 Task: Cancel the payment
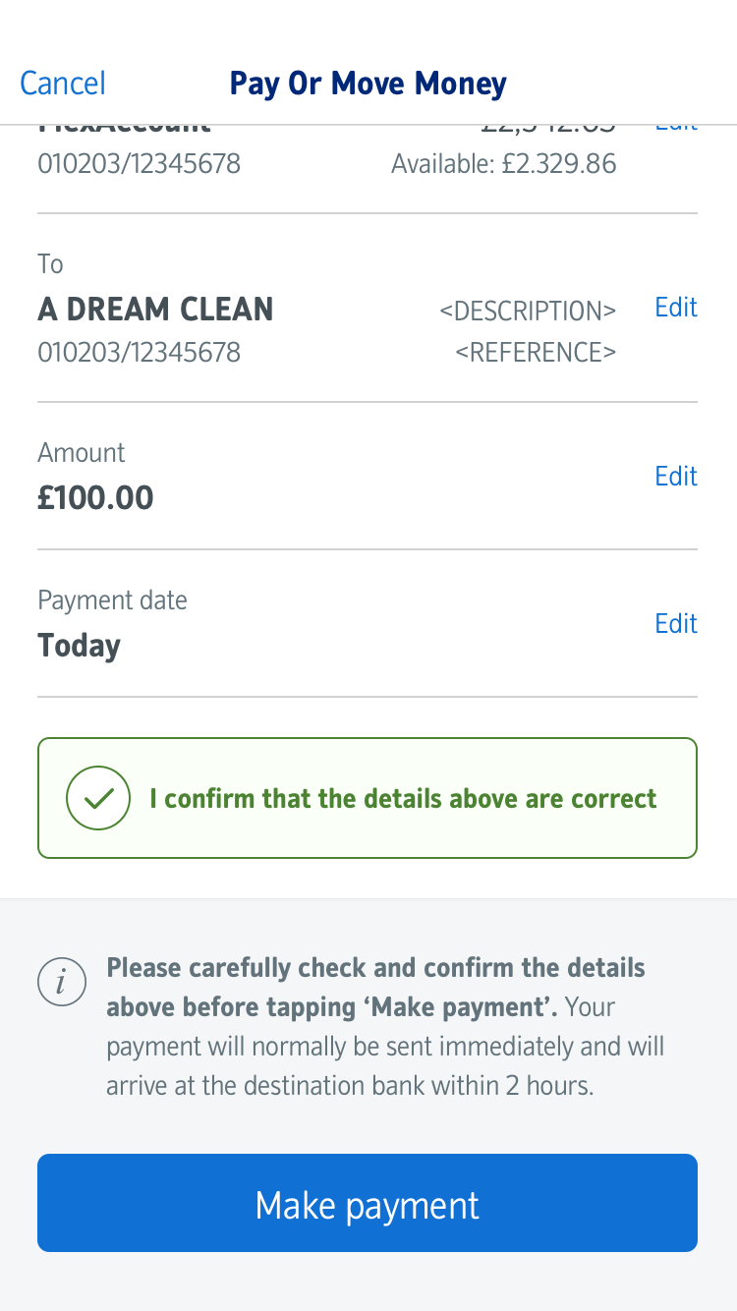[63, 84]
